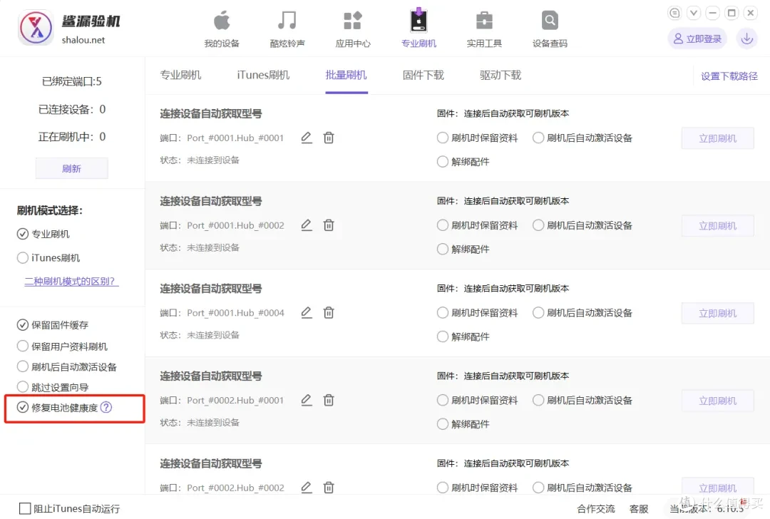Delete port Port_#0002.Hub_#0002 with trash icon
The image size is (770, 519).
point(329,487)
